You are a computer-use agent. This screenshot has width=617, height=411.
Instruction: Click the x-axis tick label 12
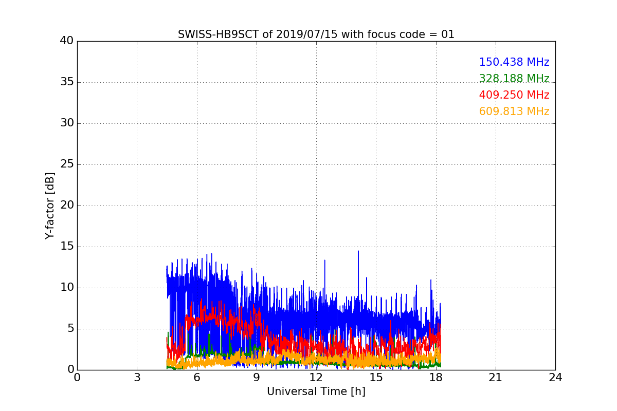click(316, 378)
